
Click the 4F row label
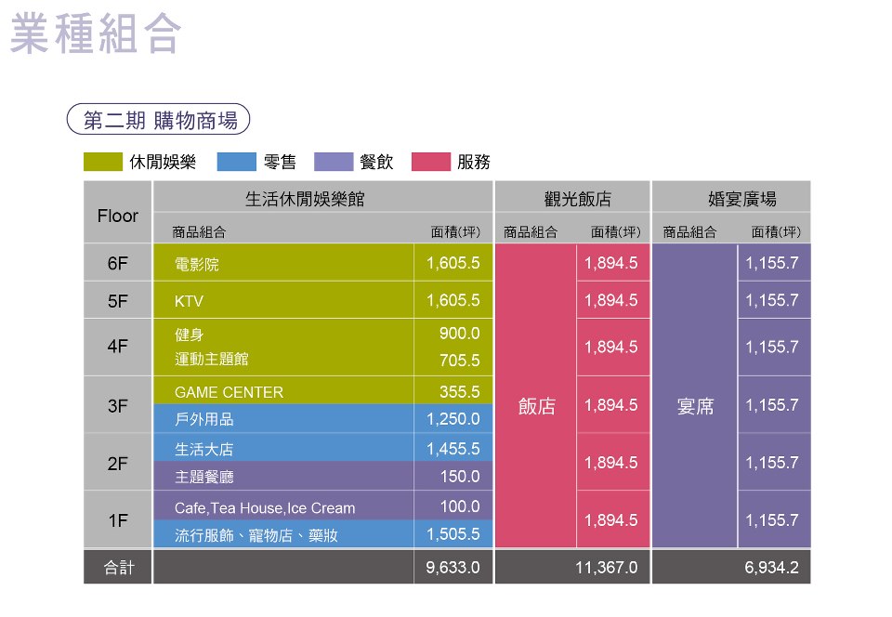click(118, 347)
